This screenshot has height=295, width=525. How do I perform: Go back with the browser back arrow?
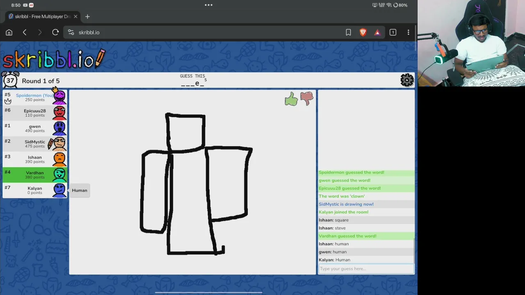click(x=25, y=32)
